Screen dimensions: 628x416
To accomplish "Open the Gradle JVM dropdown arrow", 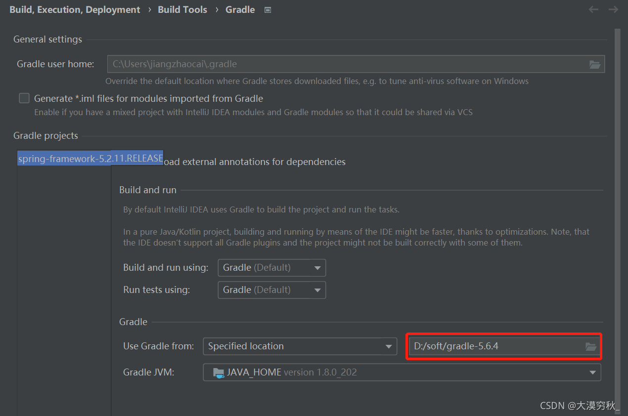I will (592, 373).
